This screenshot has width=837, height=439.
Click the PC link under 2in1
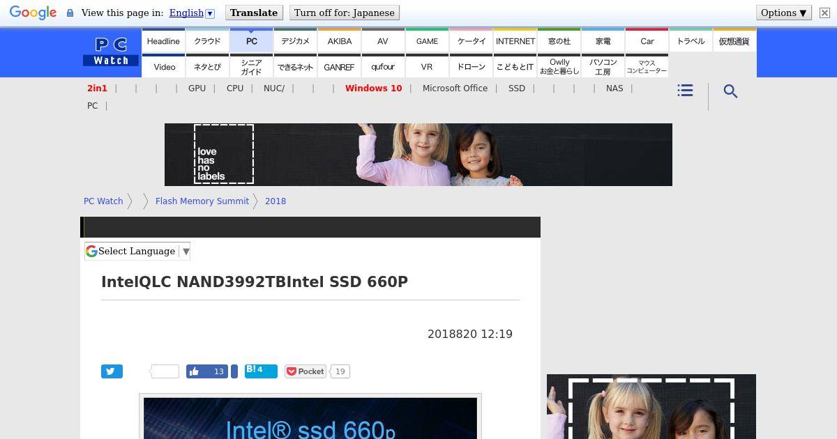pyautogui.click(x=93, y=106)
